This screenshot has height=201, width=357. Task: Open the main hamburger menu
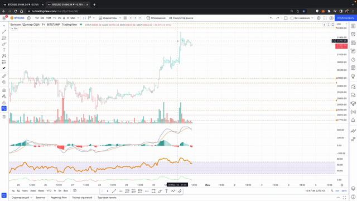(x=4, y=18)
